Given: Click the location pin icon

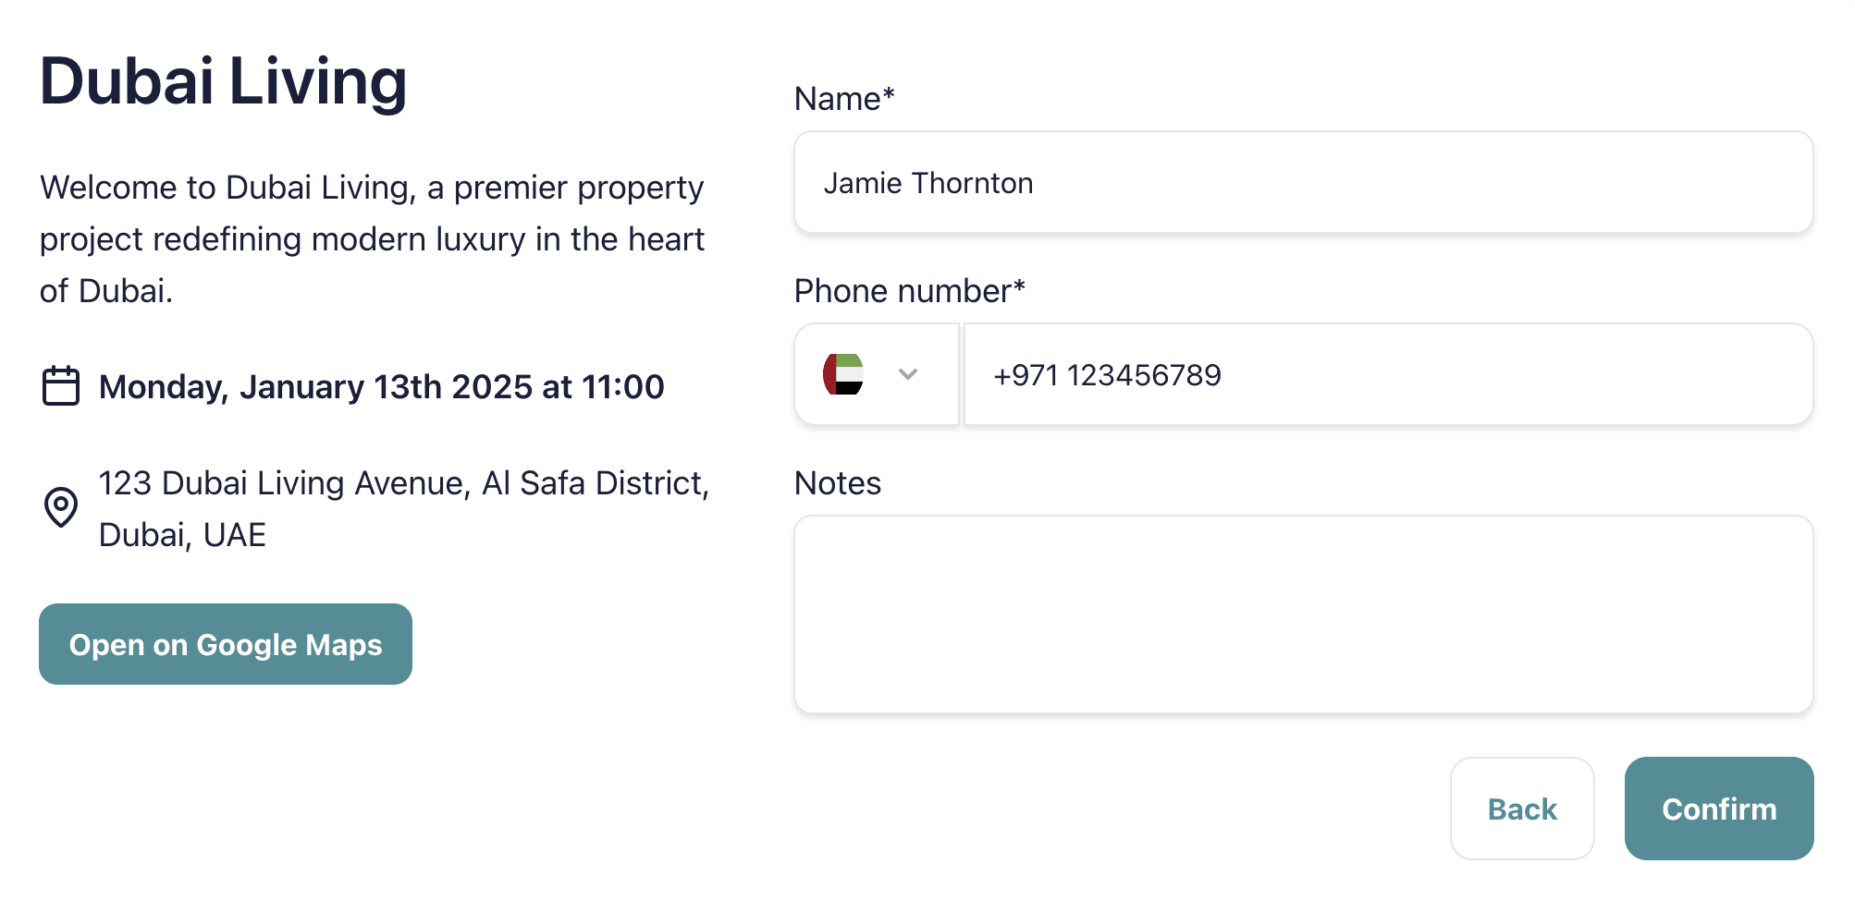Looking at the screenshot, I should pos(61,507).
